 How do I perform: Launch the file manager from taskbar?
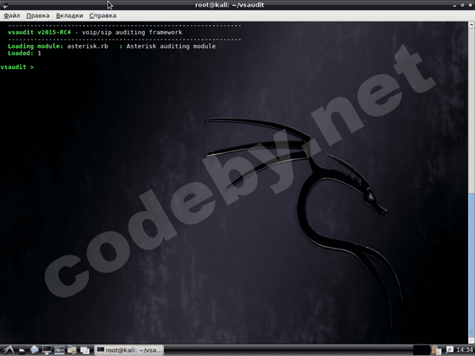coord(22,351)
